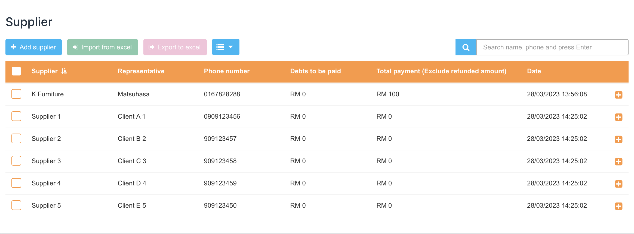Click the sort icon beside Supplier header
Viewport: 634px width, 234px height.
point(64,71)
